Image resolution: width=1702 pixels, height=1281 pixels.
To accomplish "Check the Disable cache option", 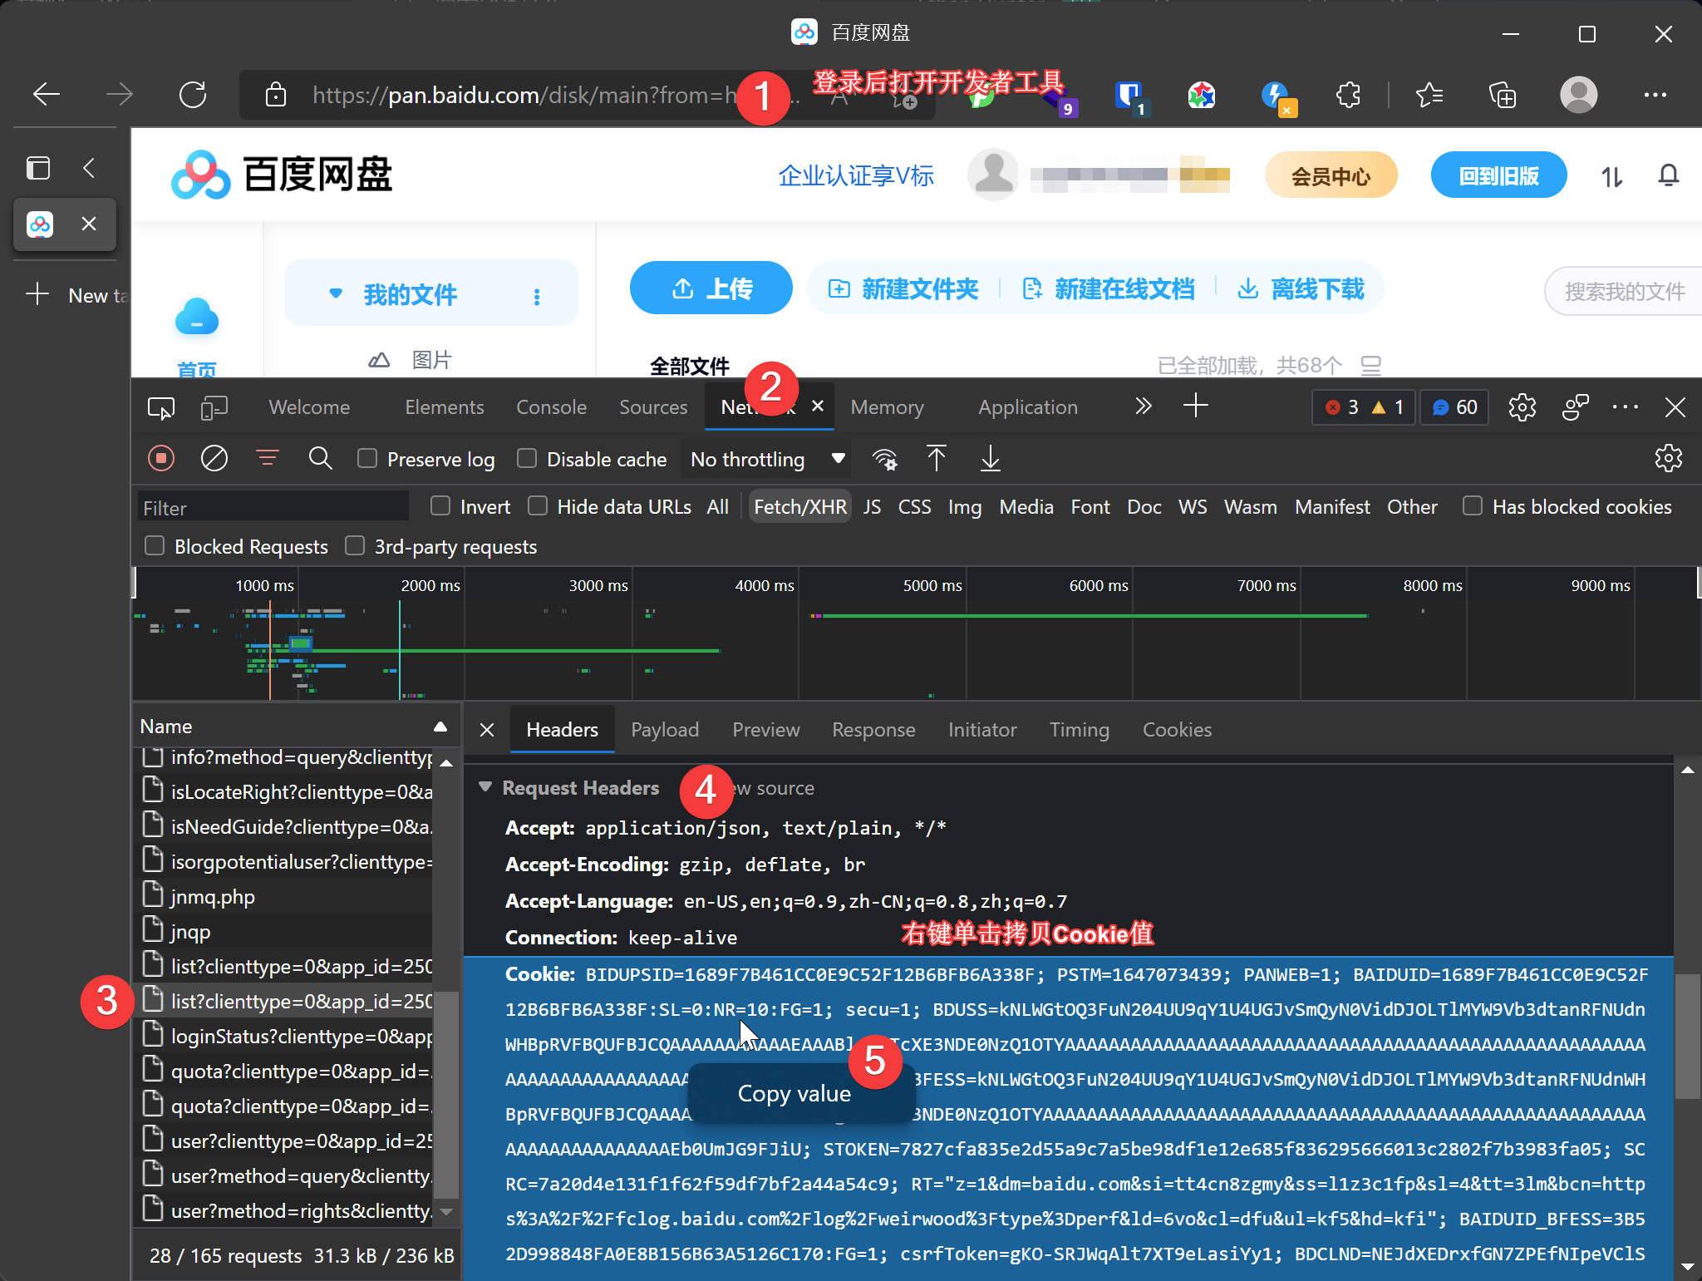I will coord(527,459).
